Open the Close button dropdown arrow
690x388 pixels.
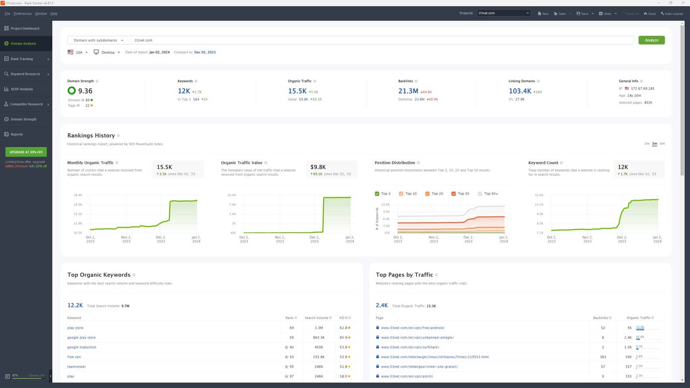tap(615, 13)
